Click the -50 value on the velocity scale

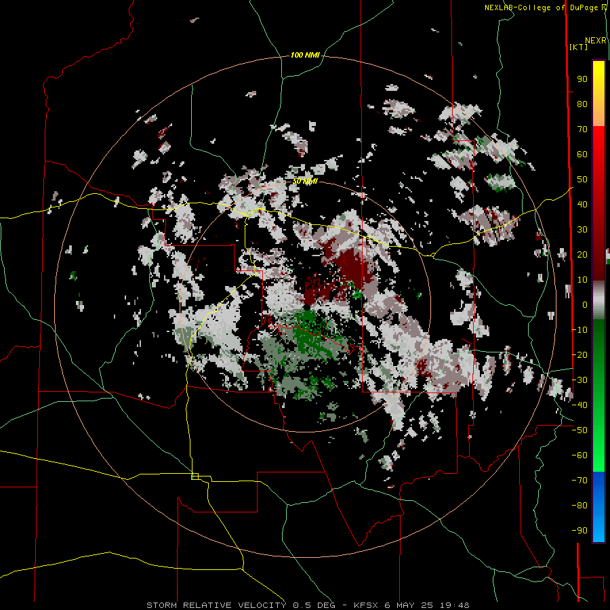point(579,430)
